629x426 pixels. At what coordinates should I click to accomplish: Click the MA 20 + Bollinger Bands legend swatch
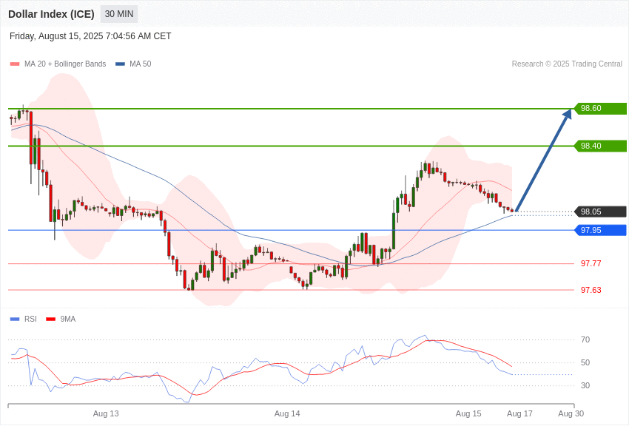15,64
